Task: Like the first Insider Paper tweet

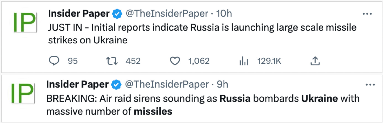Action: tap(175, 61)
